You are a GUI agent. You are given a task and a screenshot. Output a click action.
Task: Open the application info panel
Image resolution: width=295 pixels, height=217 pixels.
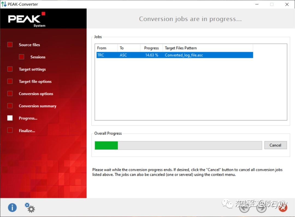pos(12,208)
